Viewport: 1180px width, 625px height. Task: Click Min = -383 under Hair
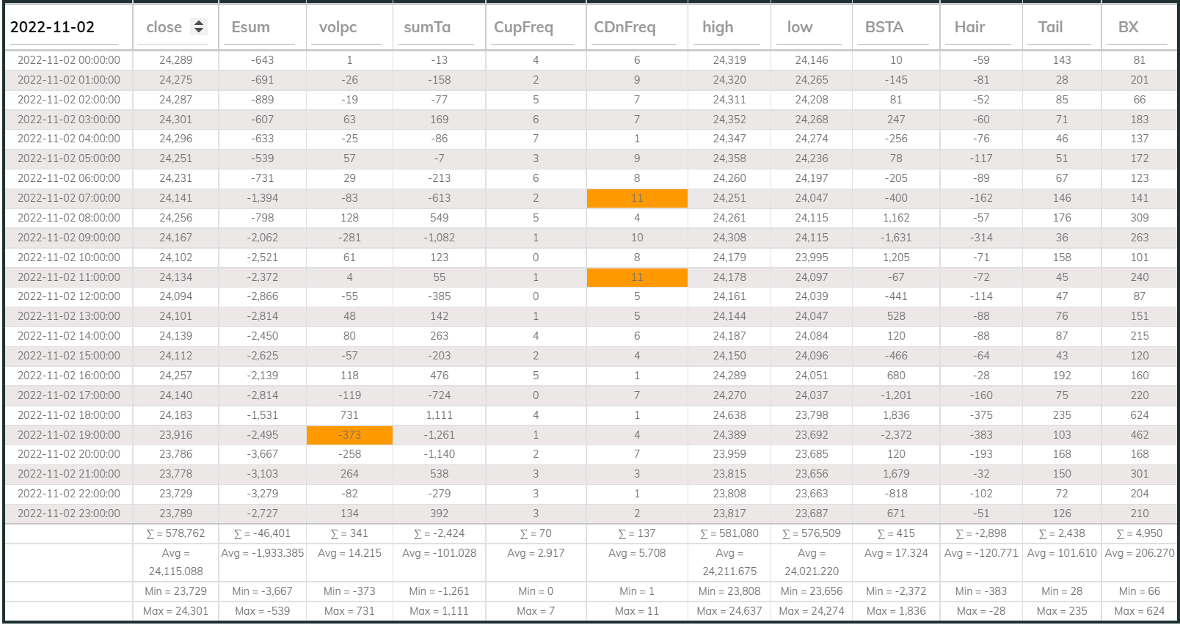click(x=981, y=591)
